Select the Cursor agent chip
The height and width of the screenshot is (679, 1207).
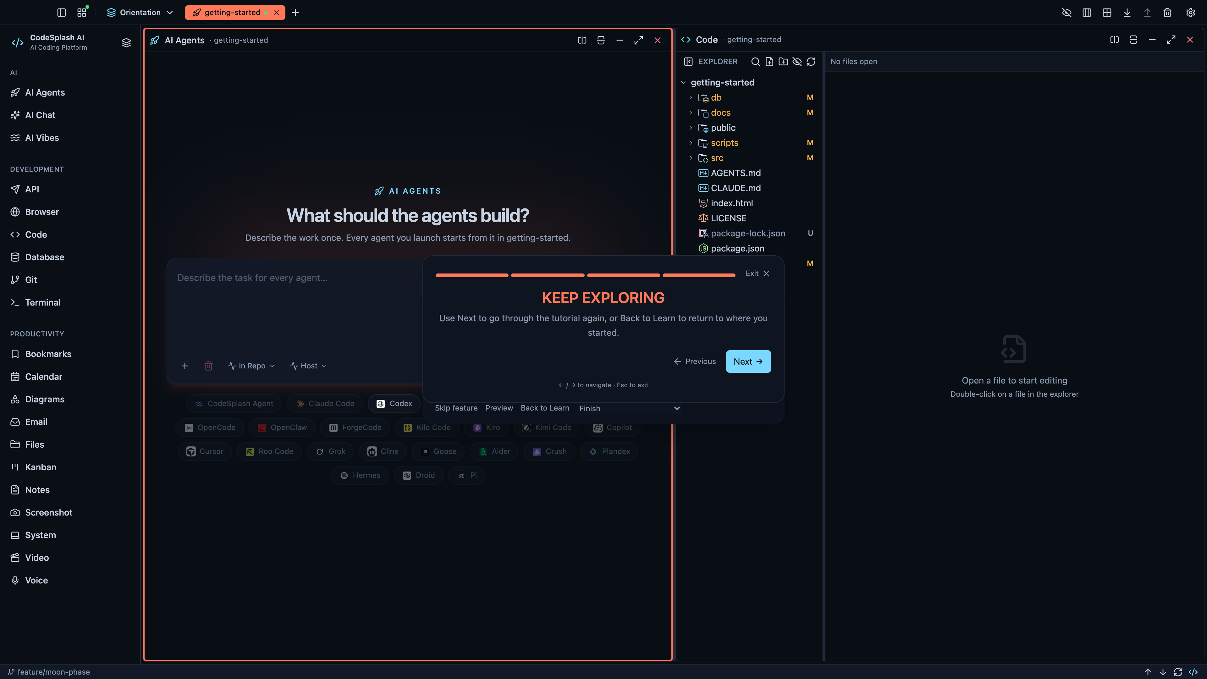[205, 451]
